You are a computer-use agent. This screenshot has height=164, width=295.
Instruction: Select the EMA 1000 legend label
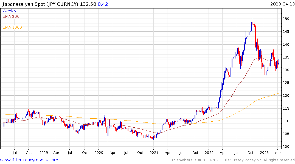(x=12, y=27)
